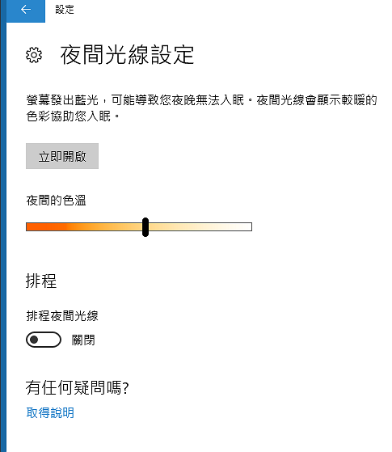Click the 立即開啟 button
392x452 pixels.
(x=62, y=156)
